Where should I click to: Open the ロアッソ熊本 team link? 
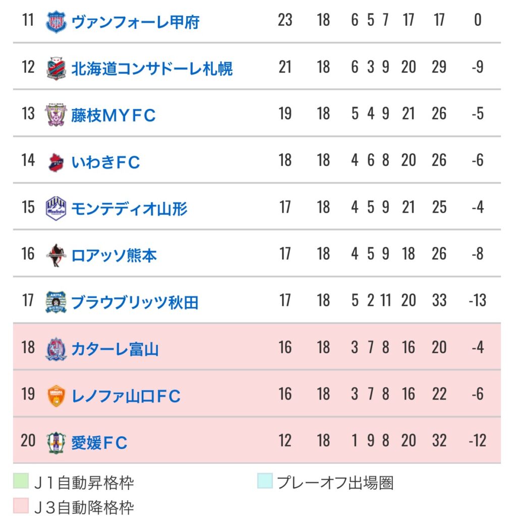114,255
